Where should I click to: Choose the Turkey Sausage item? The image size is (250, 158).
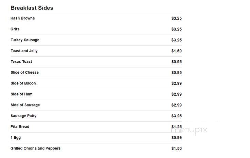point(25,40)
